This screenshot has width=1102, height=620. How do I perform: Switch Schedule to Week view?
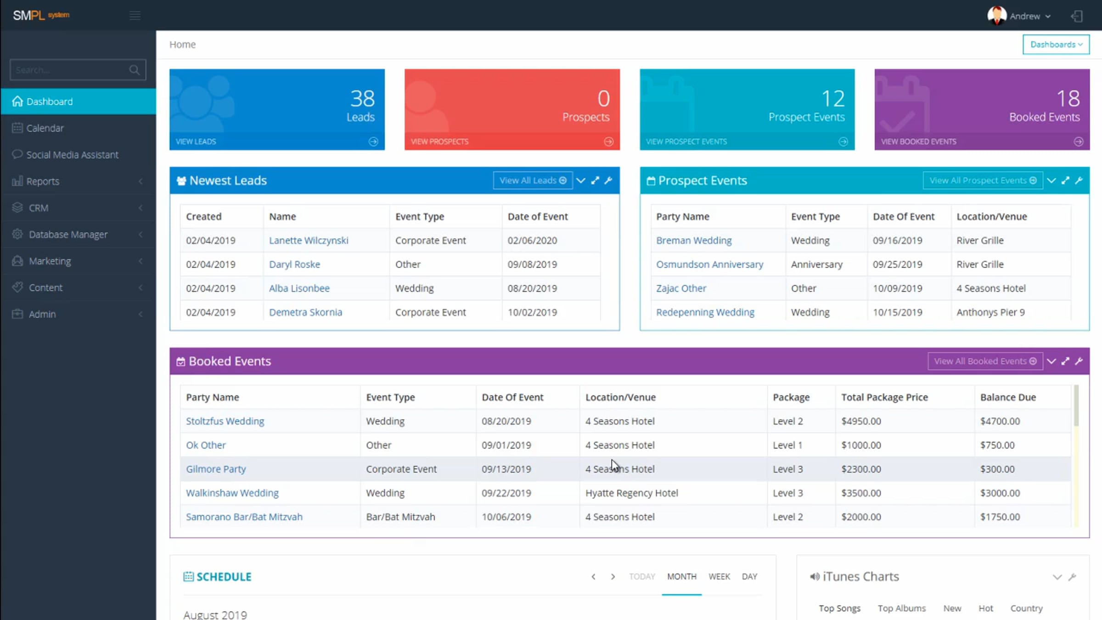click(x=719, y=577)
